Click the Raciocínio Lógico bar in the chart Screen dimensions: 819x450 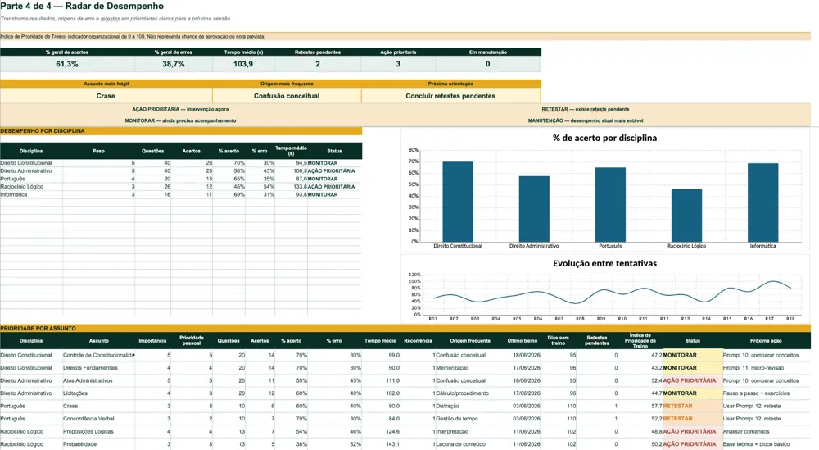click(686, 216)
